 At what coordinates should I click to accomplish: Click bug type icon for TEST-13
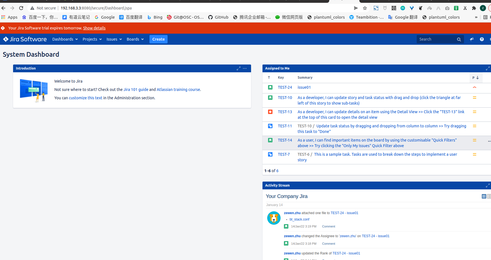tap(270, 112)
